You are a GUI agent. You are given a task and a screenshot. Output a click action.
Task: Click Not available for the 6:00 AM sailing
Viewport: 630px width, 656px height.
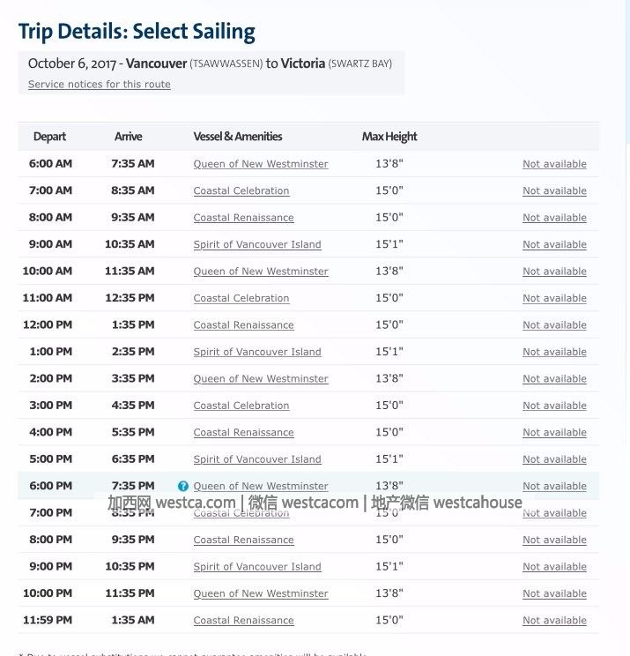pos(554,164)
